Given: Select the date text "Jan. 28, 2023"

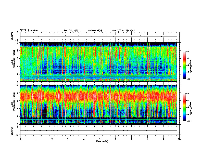Looking at the screenshot, I should (x=71, y=31).
